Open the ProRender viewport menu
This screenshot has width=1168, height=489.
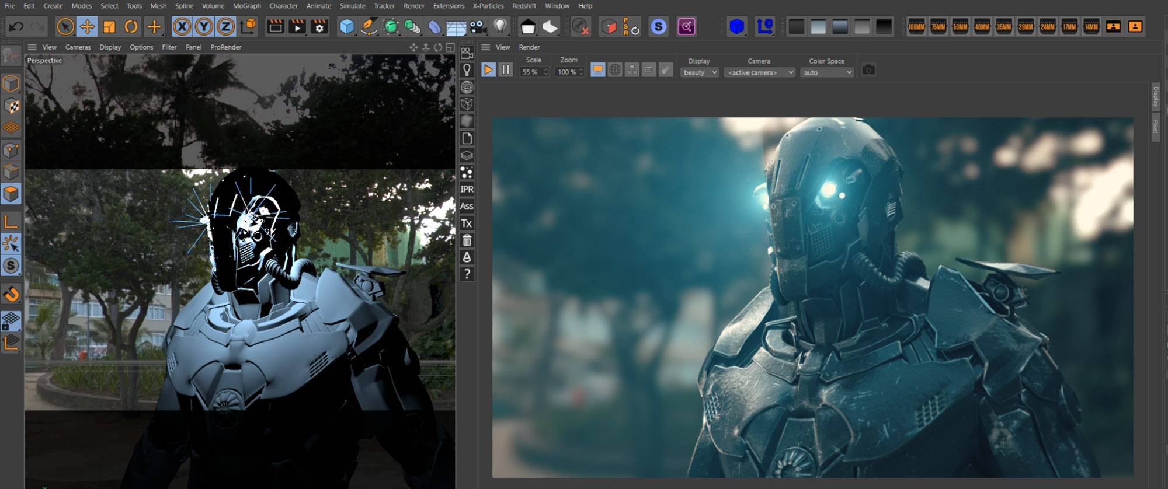[x=226, y=47]
